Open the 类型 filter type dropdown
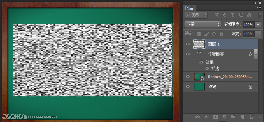 (196, 15)
